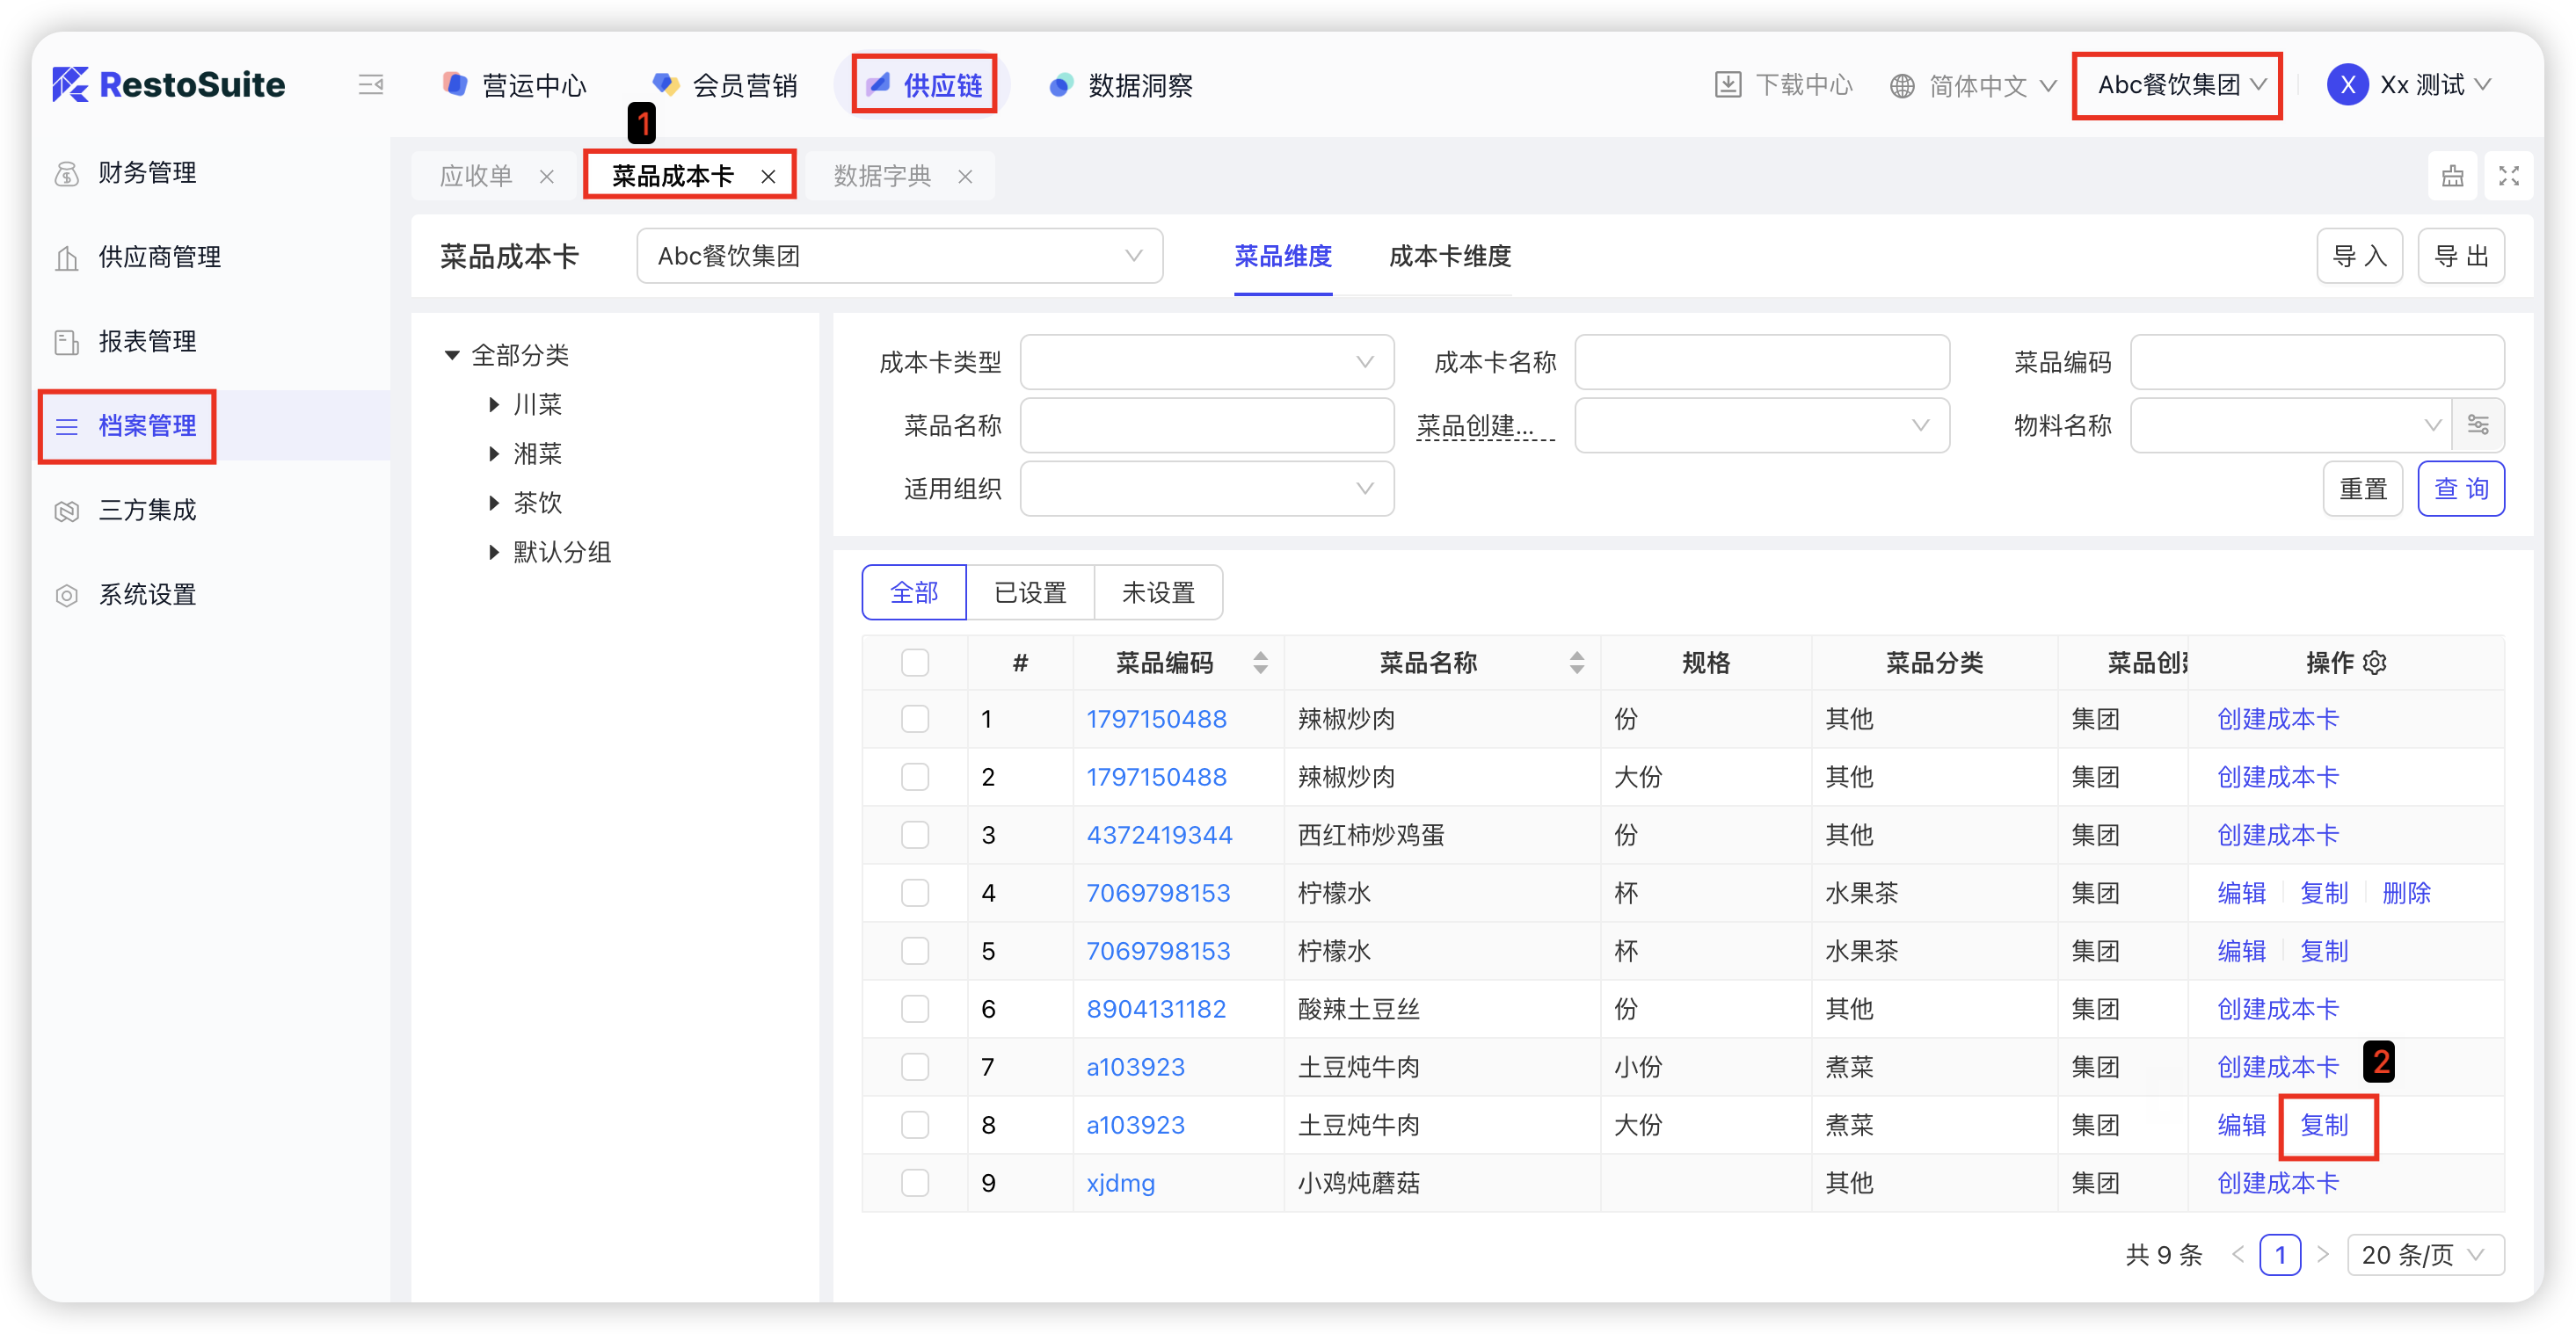Click the 查询 search button
The image size is (2576, 1334).
pyautogui.click(x=2459, y=489)
